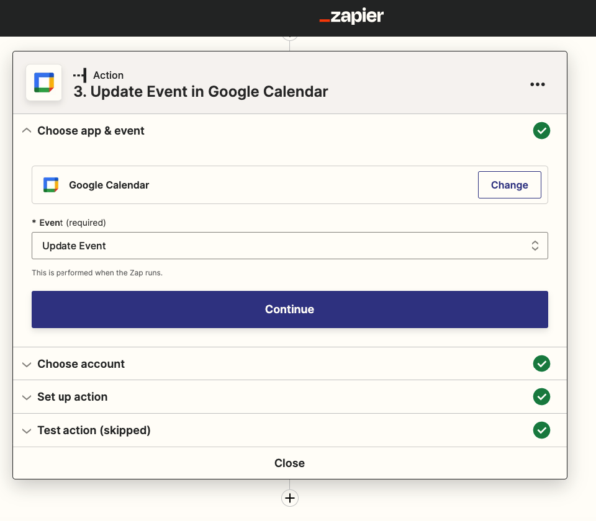Click the 'This is performed when the Zap runs' text
The width and height of the screenshot is (596, 521).
click(x=97, y=273)
